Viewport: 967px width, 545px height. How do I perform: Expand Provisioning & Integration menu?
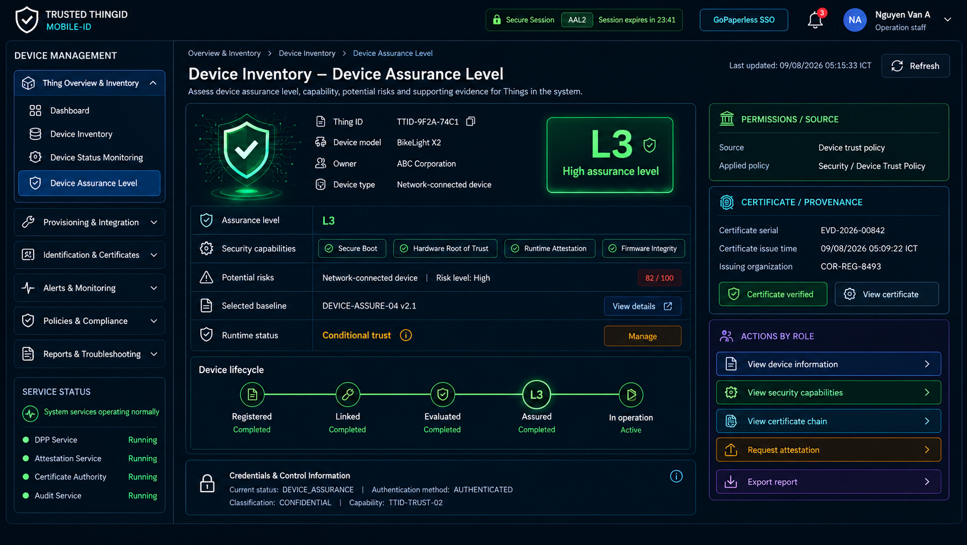pos(90,222)
